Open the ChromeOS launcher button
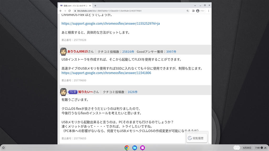The image size is (269, 151). point(3,148)
